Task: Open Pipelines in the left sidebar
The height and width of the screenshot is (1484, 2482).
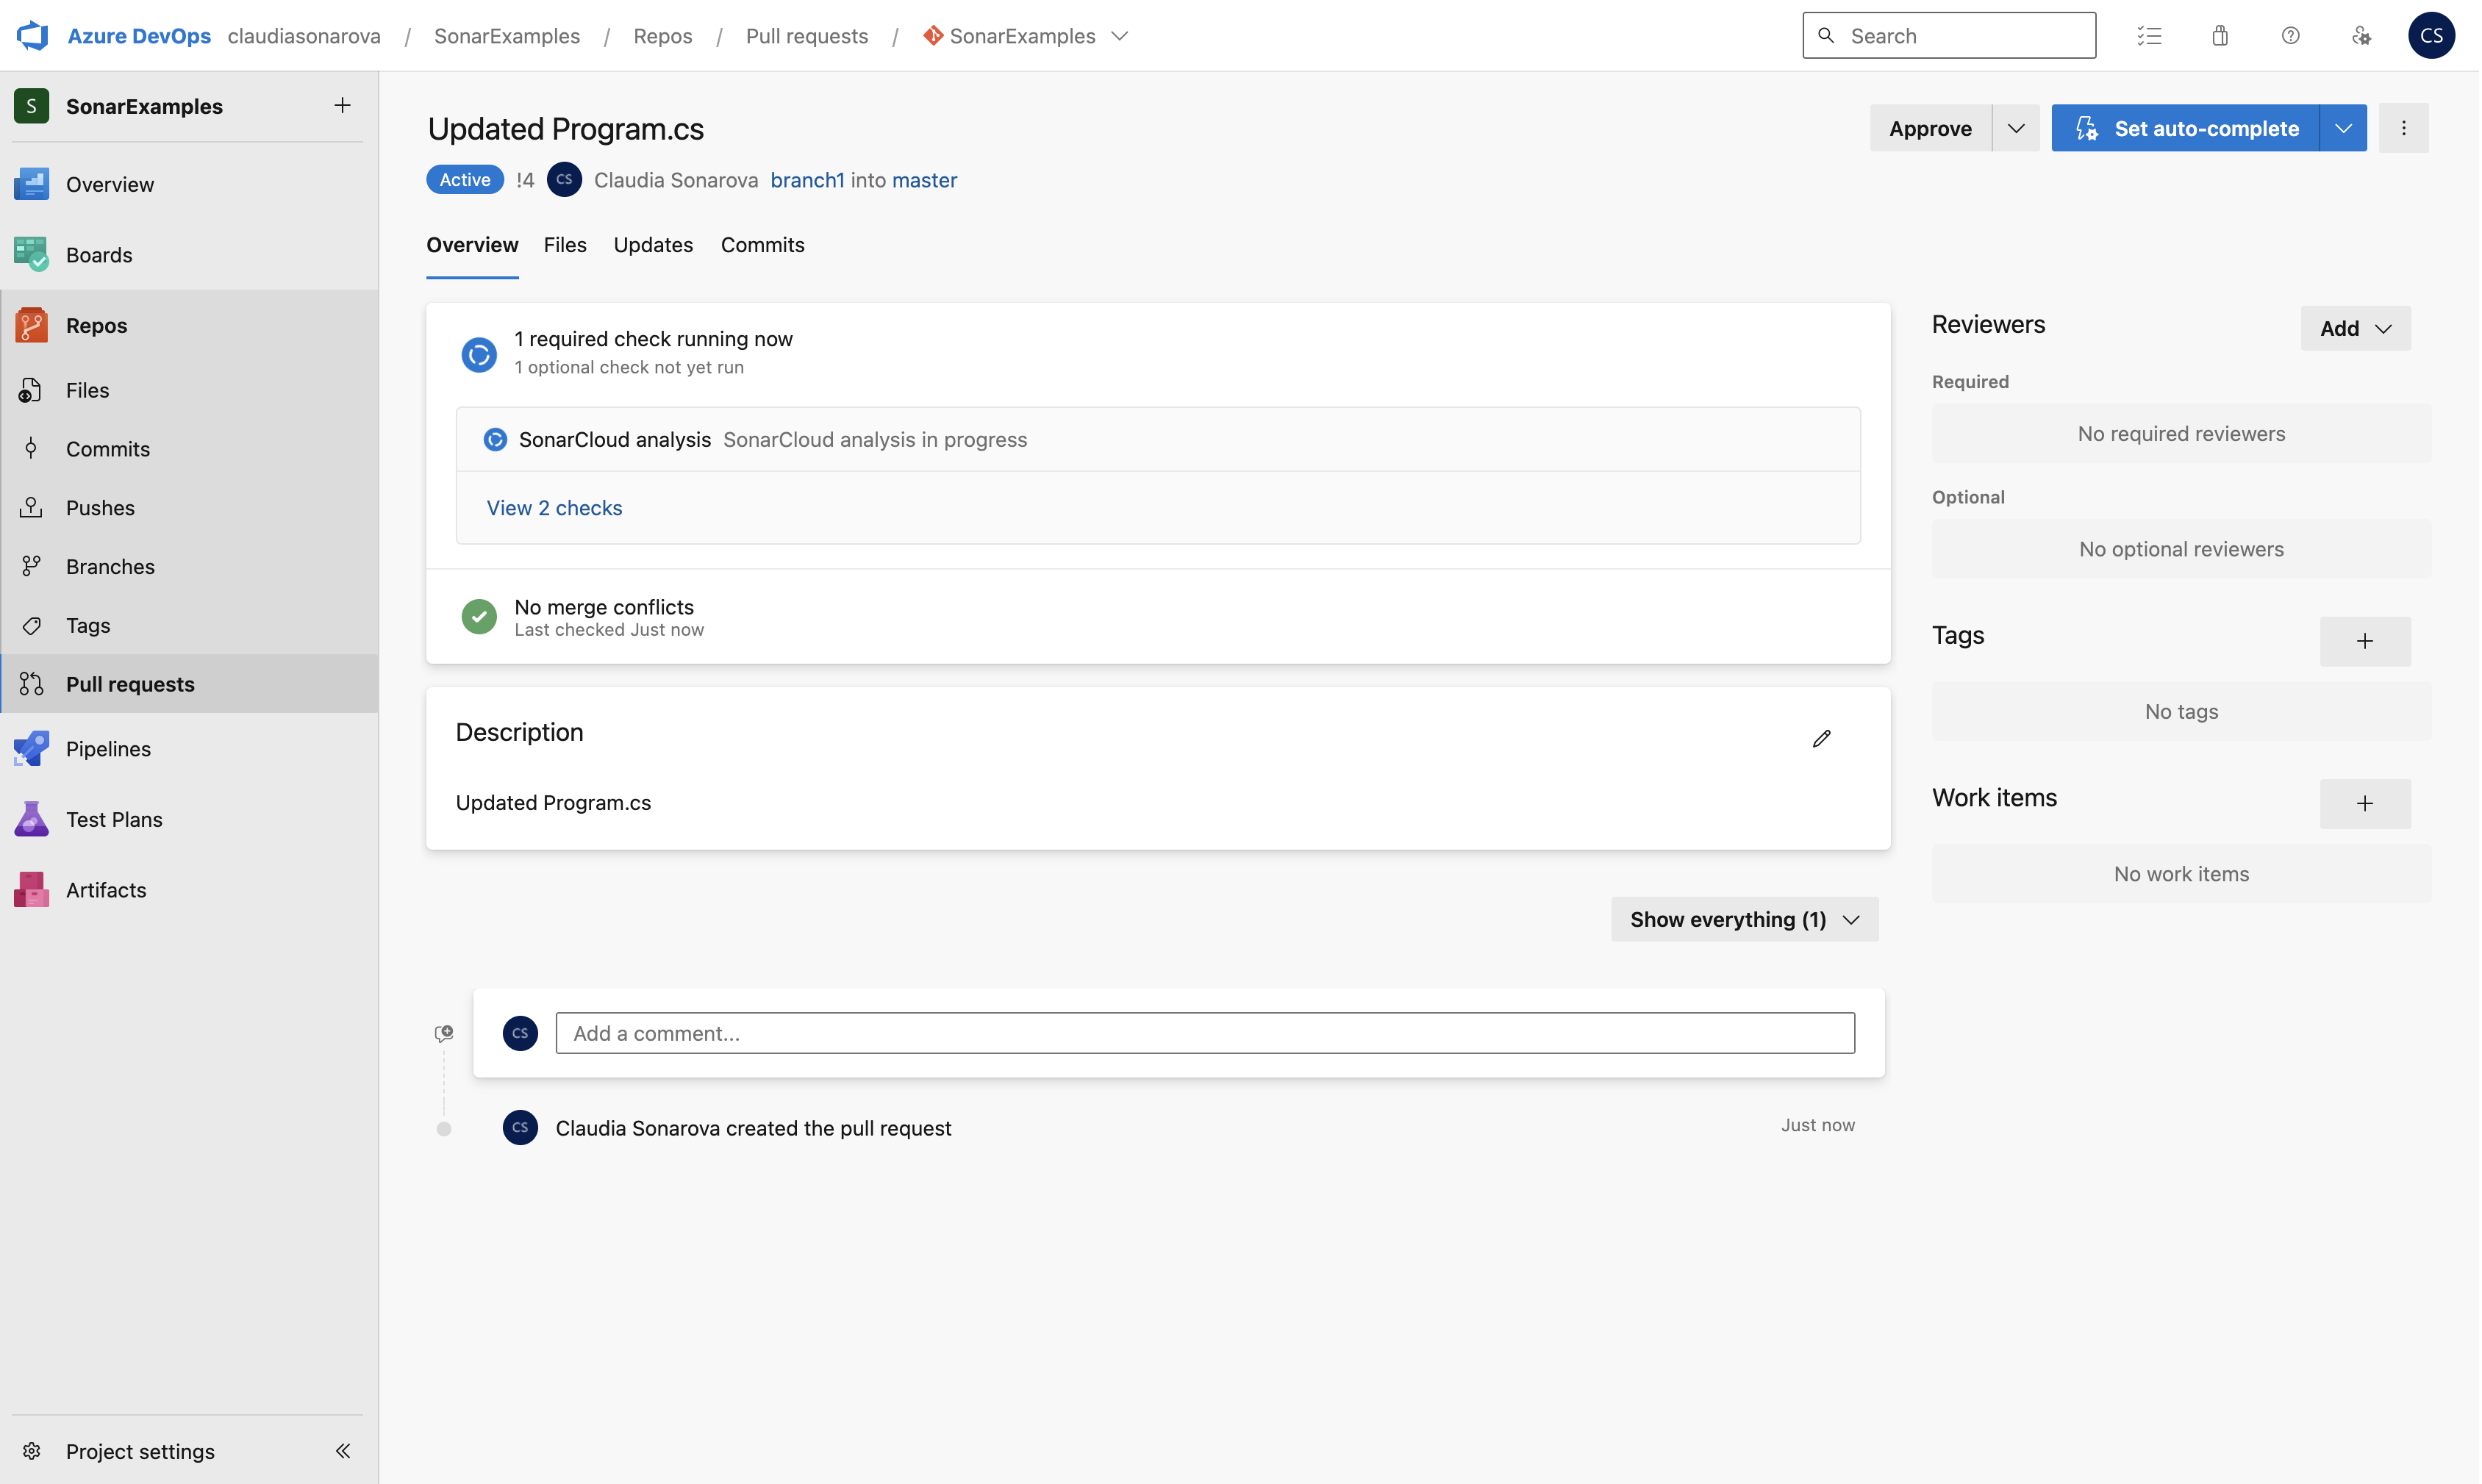Action: [190, 749]
